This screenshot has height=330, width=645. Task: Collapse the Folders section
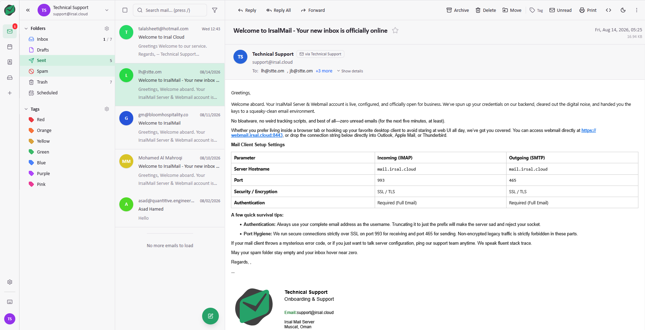[26, 29]
